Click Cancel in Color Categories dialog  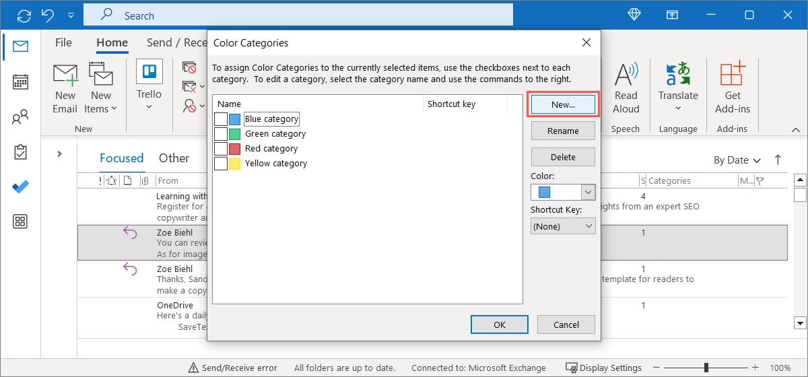click(566, 324)
